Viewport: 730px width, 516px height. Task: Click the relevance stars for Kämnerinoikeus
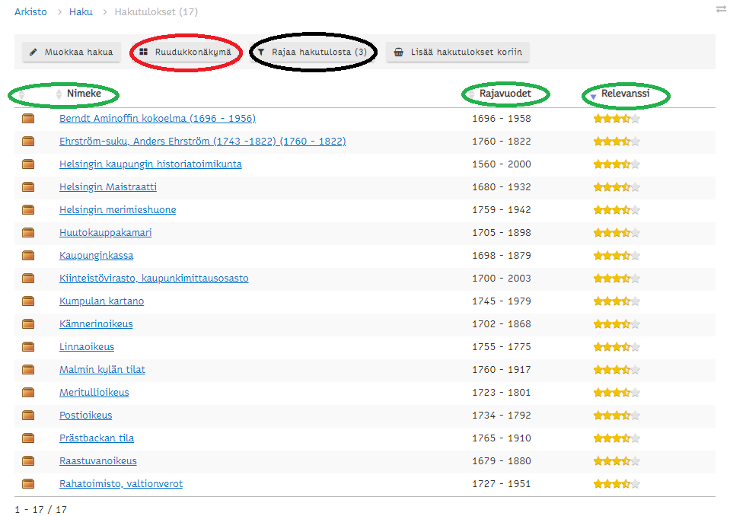pos(616,324)
